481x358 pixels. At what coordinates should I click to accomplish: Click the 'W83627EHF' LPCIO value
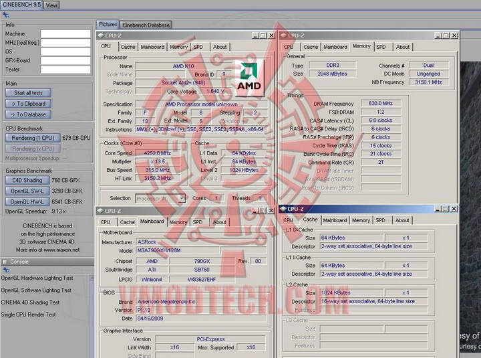coord(202,279)
